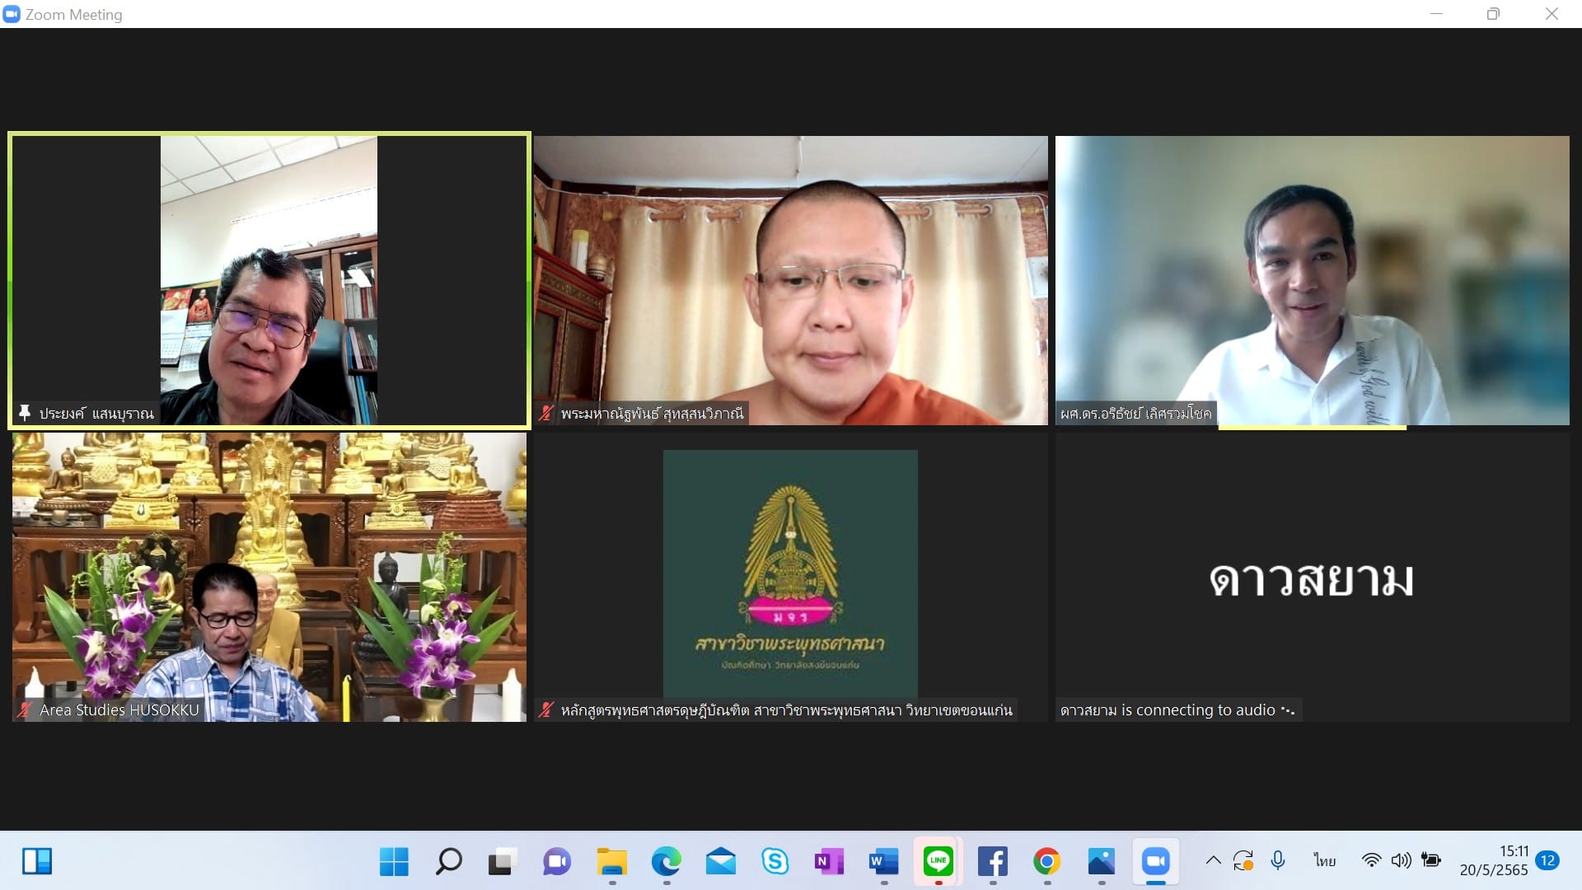Click muted mic icon beside หลักสูตรพุทธศาสตรดุษฎีบัณฑิต label
This screenshot has height=890, width=1582.
pyautogui.click(x=545, y=710)
